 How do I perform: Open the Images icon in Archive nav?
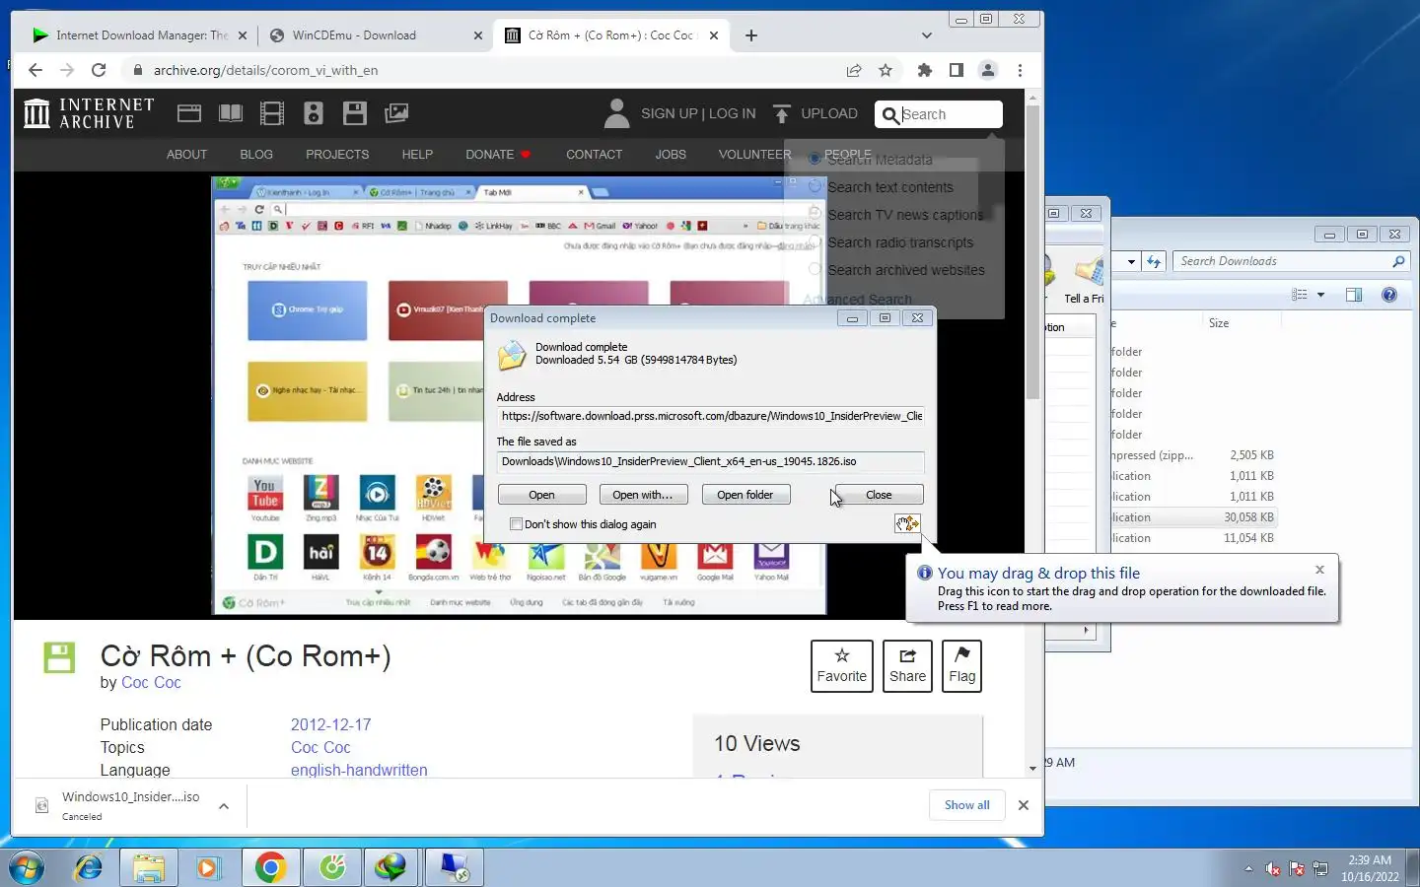click(x=396, y=113)
